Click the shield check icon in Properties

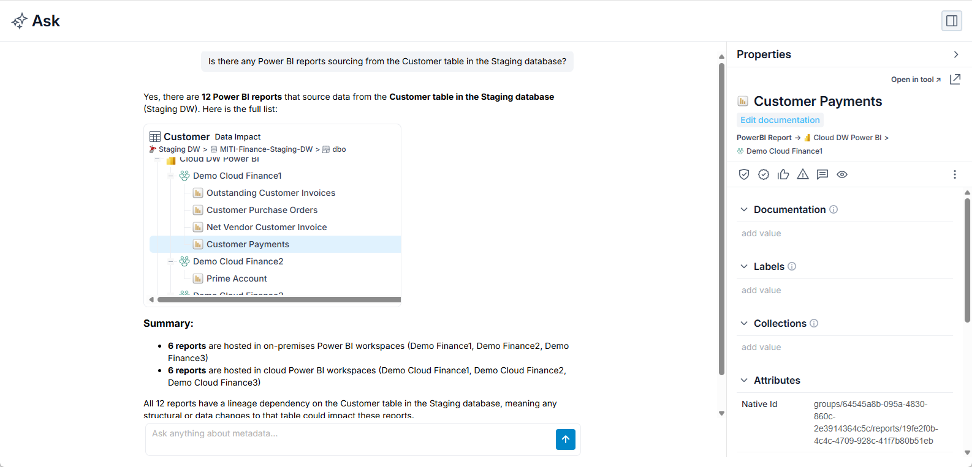tap(744, 174)
